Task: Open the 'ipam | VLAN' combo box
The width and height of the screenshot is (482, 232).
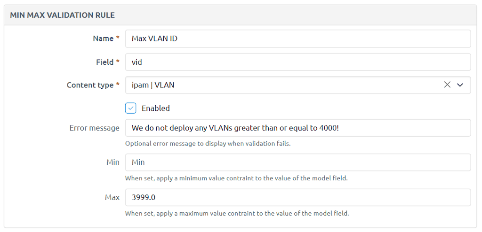Action: tap(282, 85)
